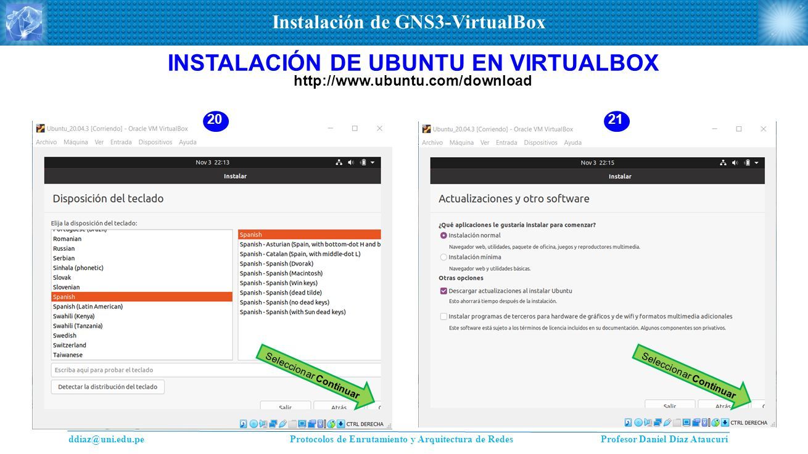
Task: Click keyboard capture arrow icon in Actualizaciones window
Action: coord(725,423)
